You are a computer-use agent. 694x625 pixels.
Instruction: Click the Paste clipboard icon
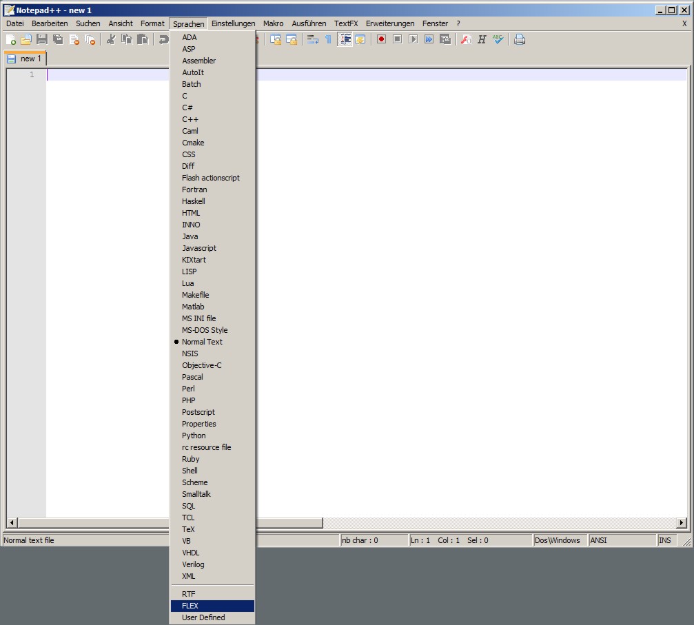[x=143, y=40]
